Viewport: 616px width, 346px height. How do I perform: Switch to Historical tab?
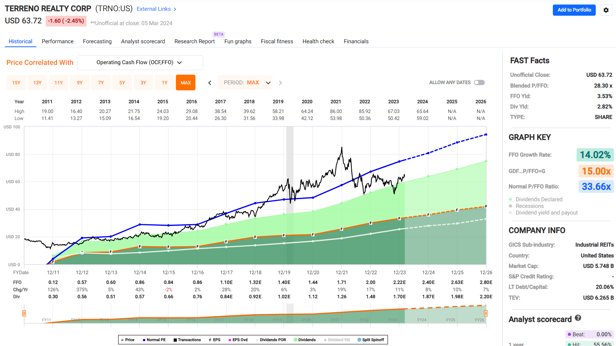21,41
